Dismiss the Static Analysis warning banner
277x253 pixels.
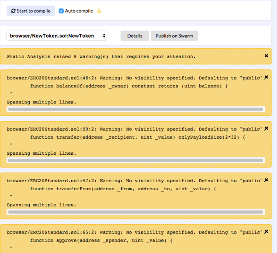tap(266, 56)
